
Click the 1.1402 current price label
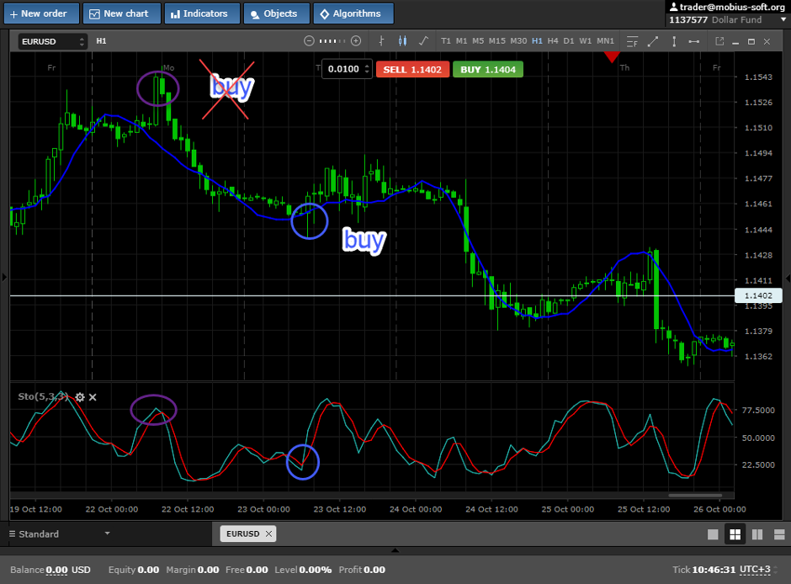click(x=758, y=295)
